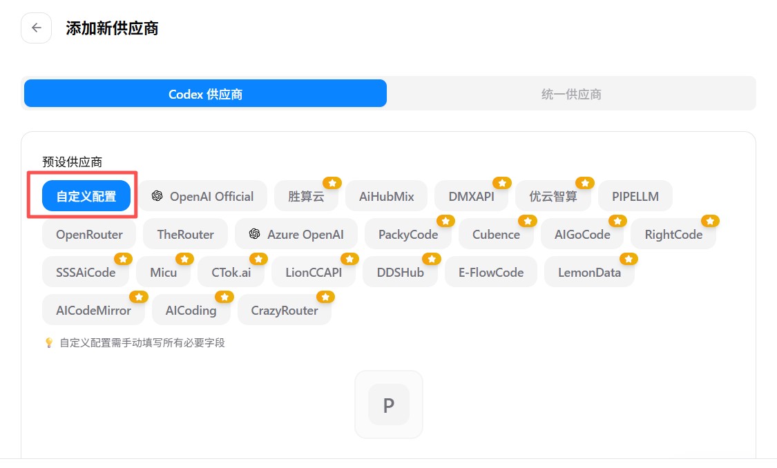The width and height of the screenshot is (777, 468).
Task: Click the star badge on SSSAiCode
Action: 123,259
